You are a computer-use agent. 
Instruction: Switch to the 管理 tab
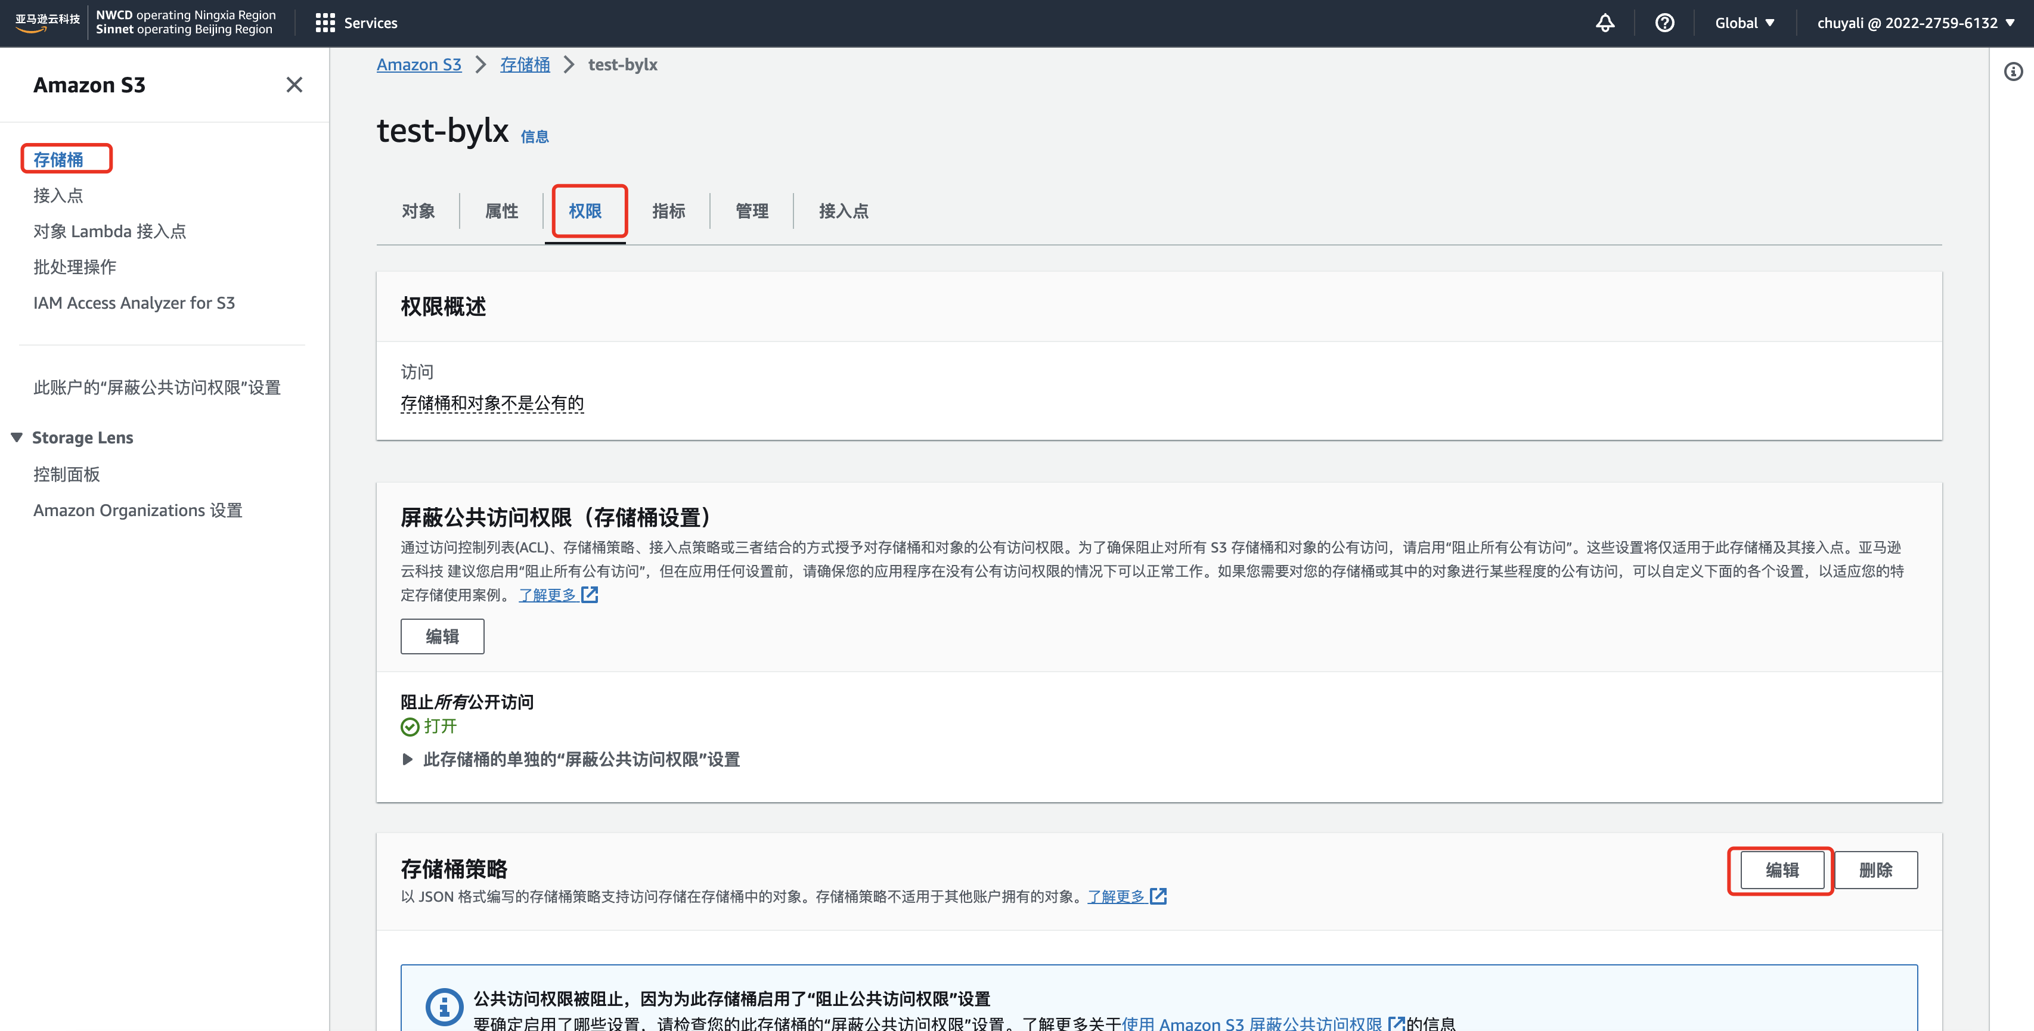(x=752, y=211)
